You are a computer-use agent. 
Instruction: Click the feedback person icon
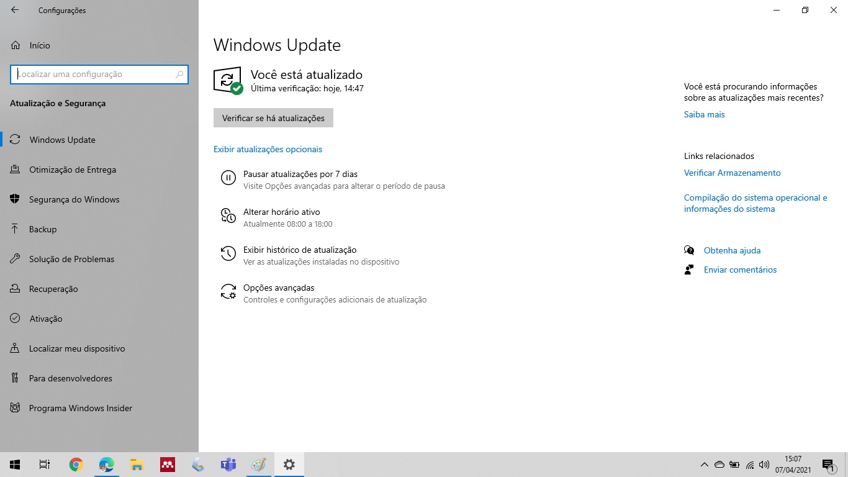[688, 270]
